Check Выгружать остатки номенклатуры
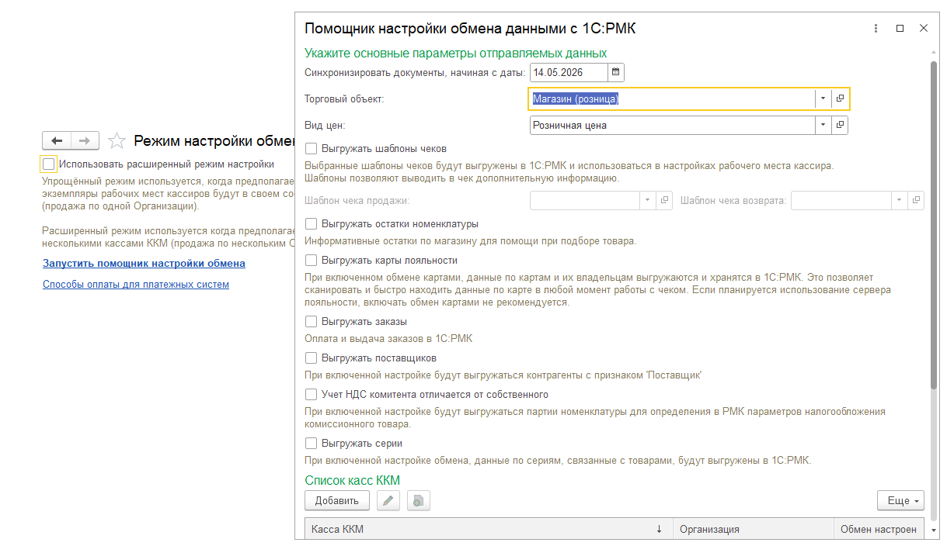 coord(312,223)
